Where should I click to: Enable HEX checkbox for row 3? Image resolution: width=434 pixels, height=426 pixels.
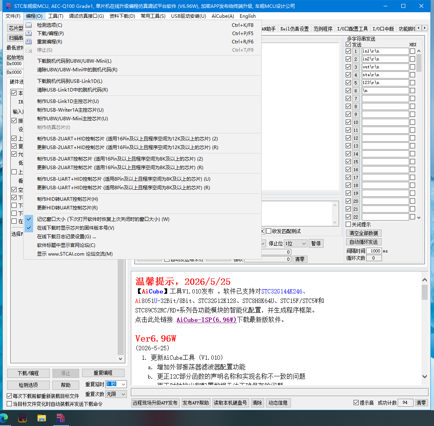[x=412, y=67]
